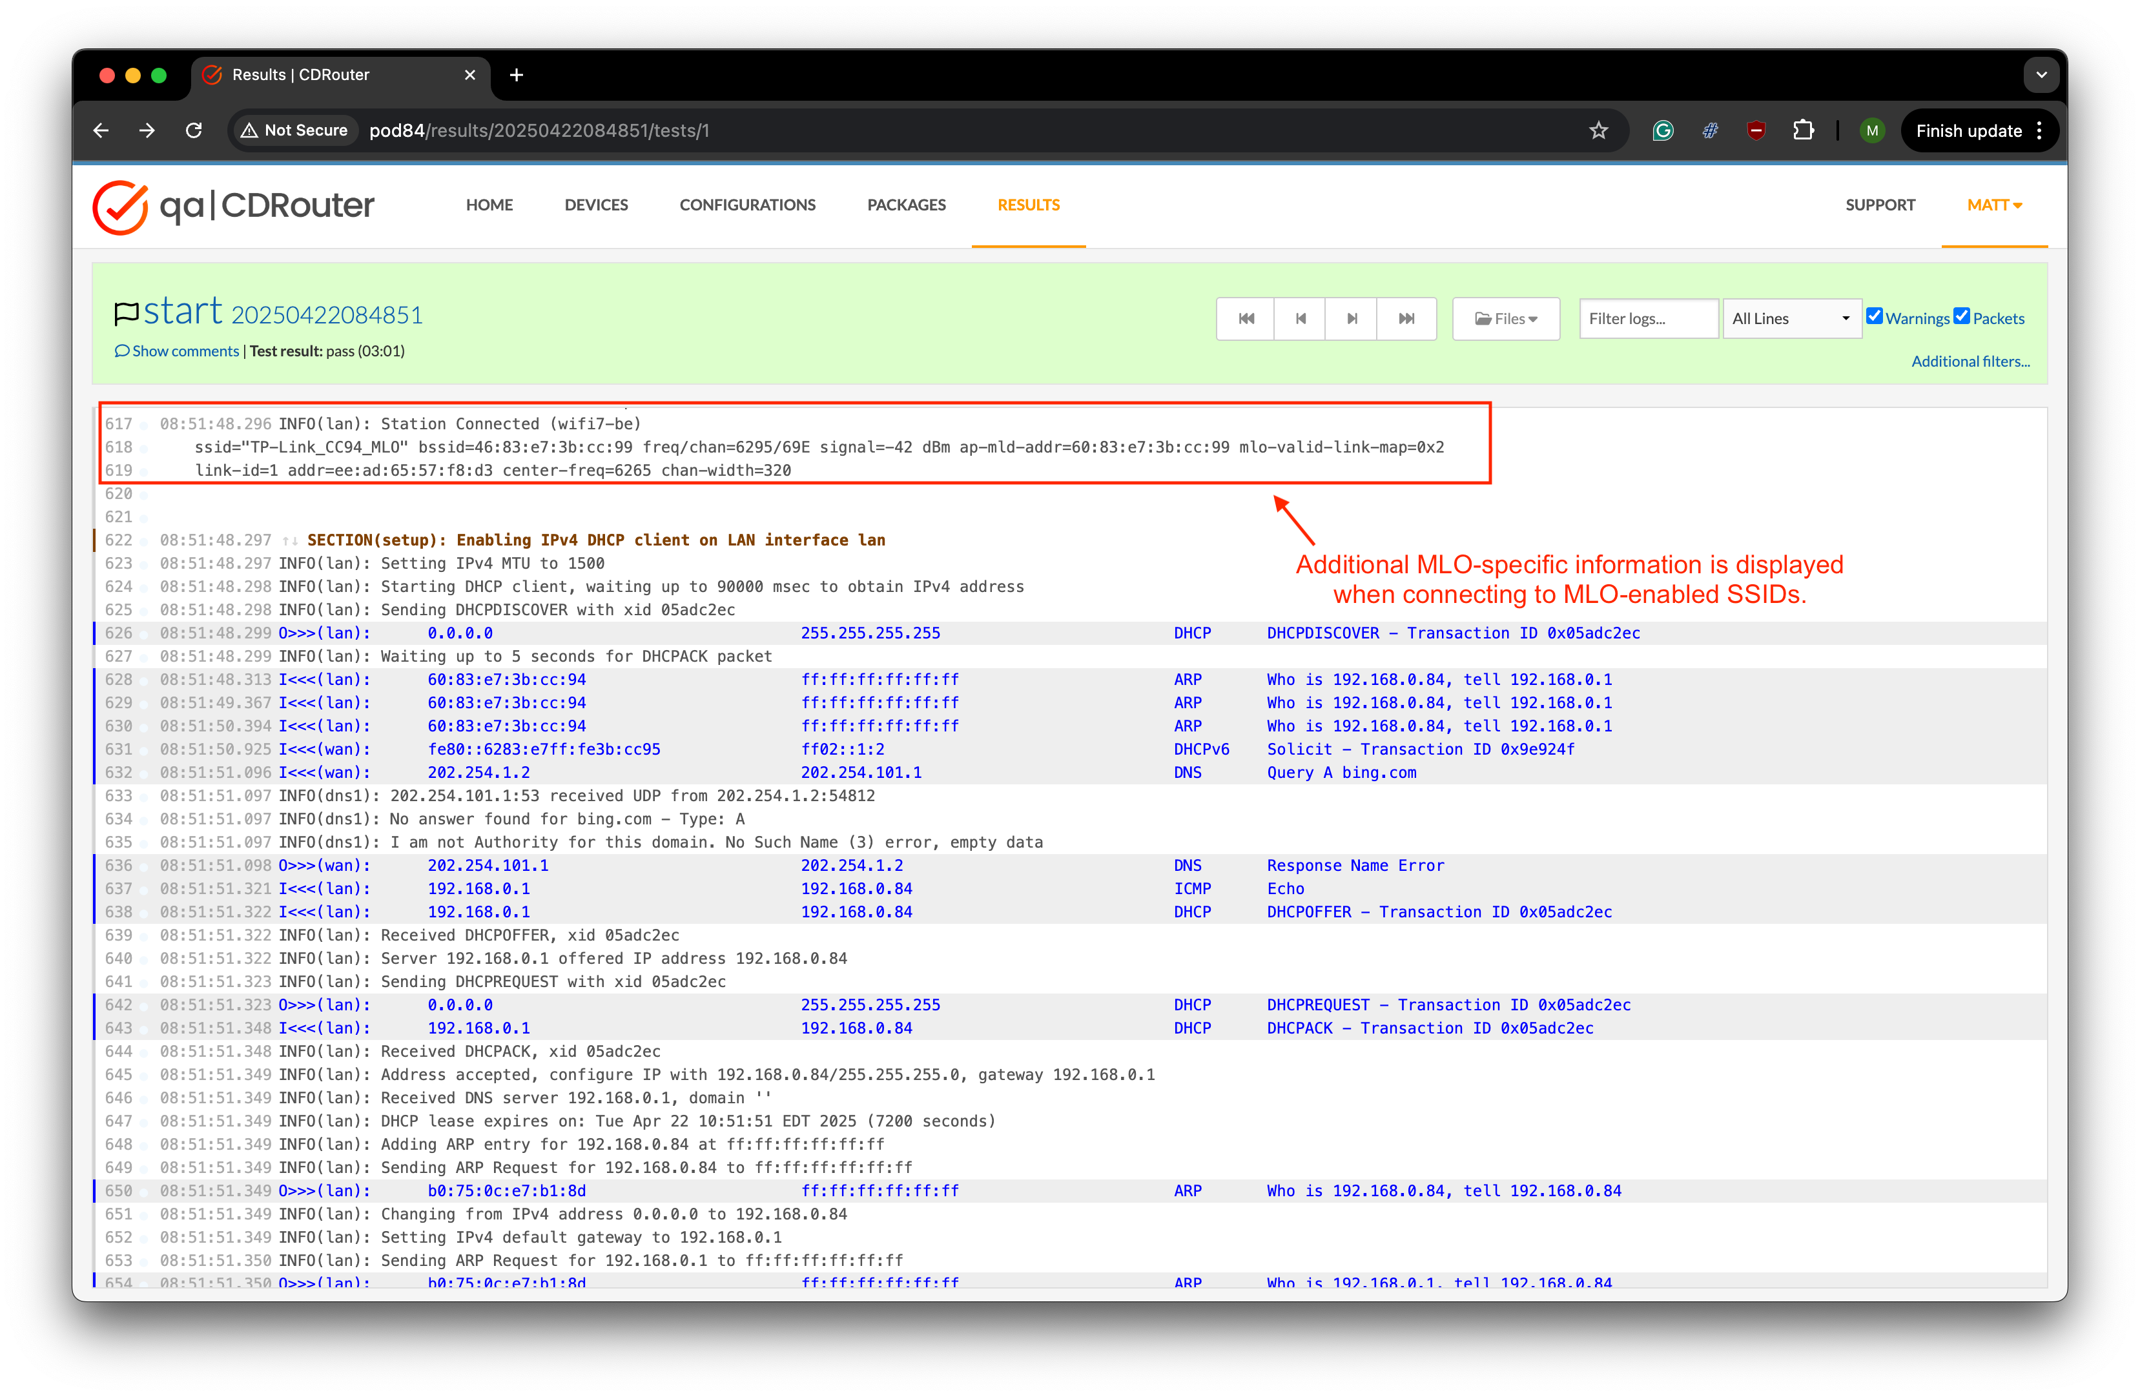Open the PACKAGES menu item
This screenshot has width=2140, height=1397.
(x=907, y=205)
